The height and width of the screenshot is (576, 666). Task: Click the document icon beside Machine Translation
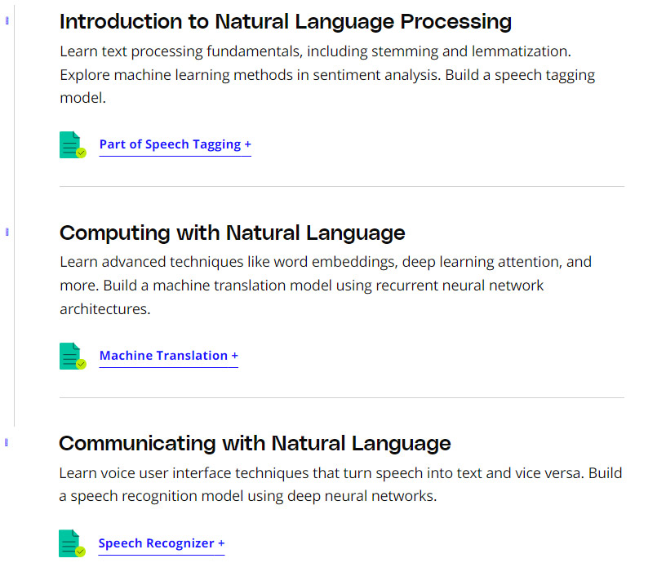tap(73, 357)
